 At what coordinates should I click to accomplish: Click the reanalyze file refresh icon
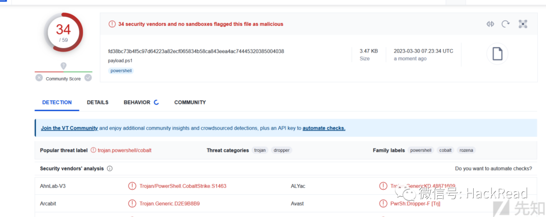(x=506, y=24)
